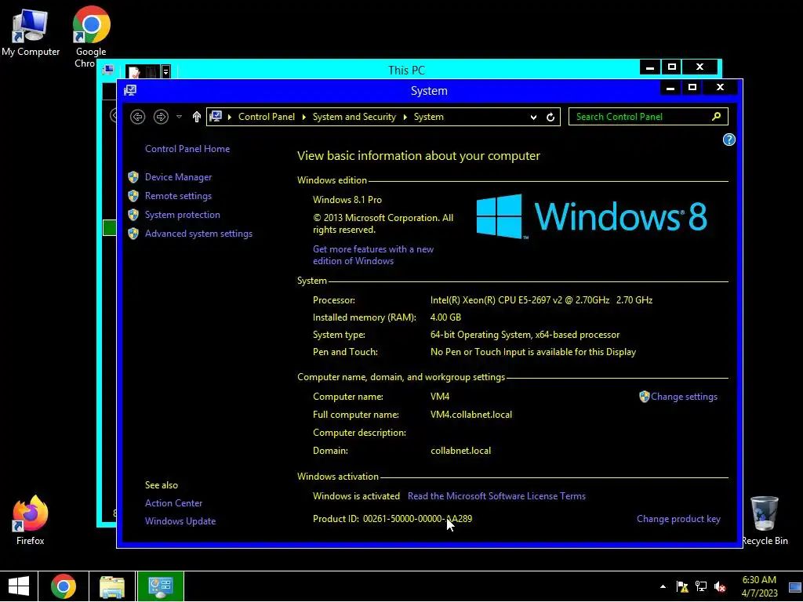Open Chrome from the taskbar

[64, 586]
